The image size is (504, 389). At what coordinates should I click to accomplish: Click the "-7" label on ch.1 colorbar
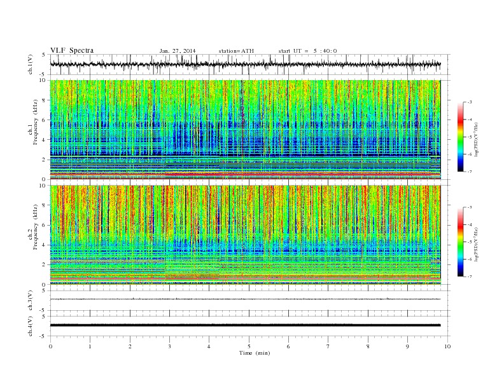coord(470,172)
